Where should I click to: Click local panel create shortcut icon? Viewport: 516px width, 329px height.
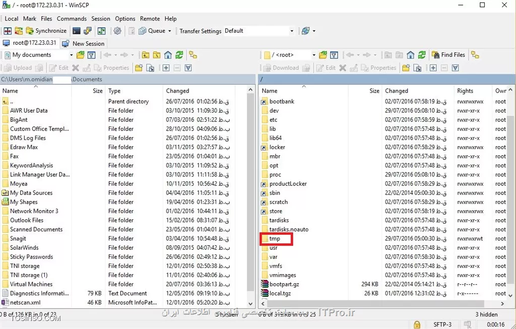coord(150,68)
